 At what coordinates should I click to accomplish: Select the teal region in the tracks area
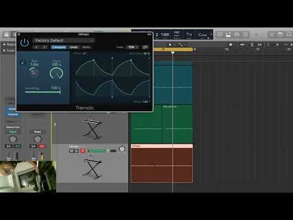173,82
